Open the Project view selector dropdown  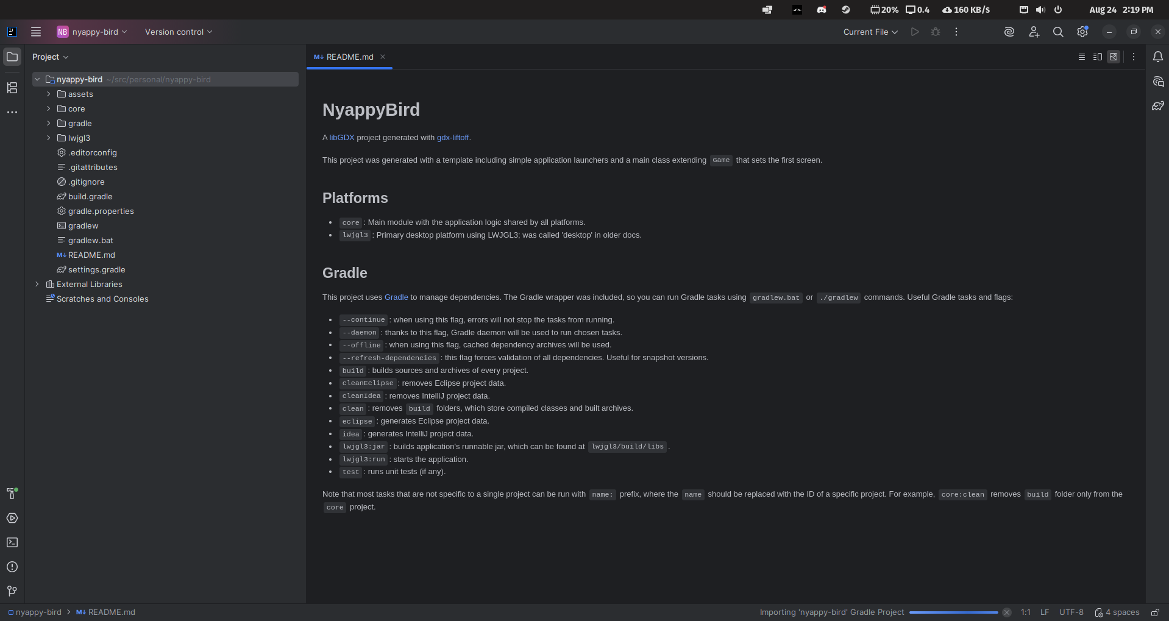(50, 57)
